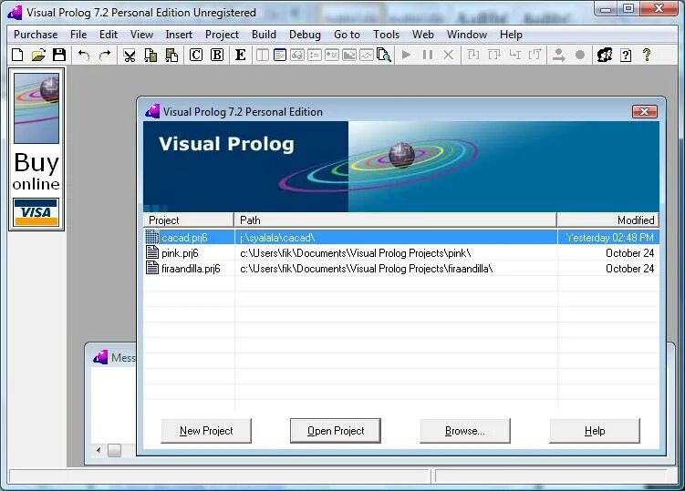
Task: Open the Window menu
Action: 467,35
